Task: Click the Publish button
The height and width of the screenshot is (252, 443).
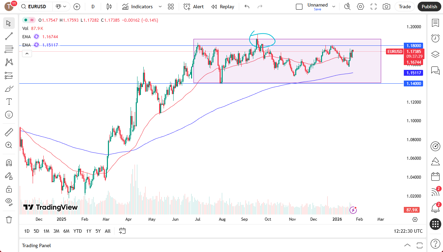Action: (429, 7)
